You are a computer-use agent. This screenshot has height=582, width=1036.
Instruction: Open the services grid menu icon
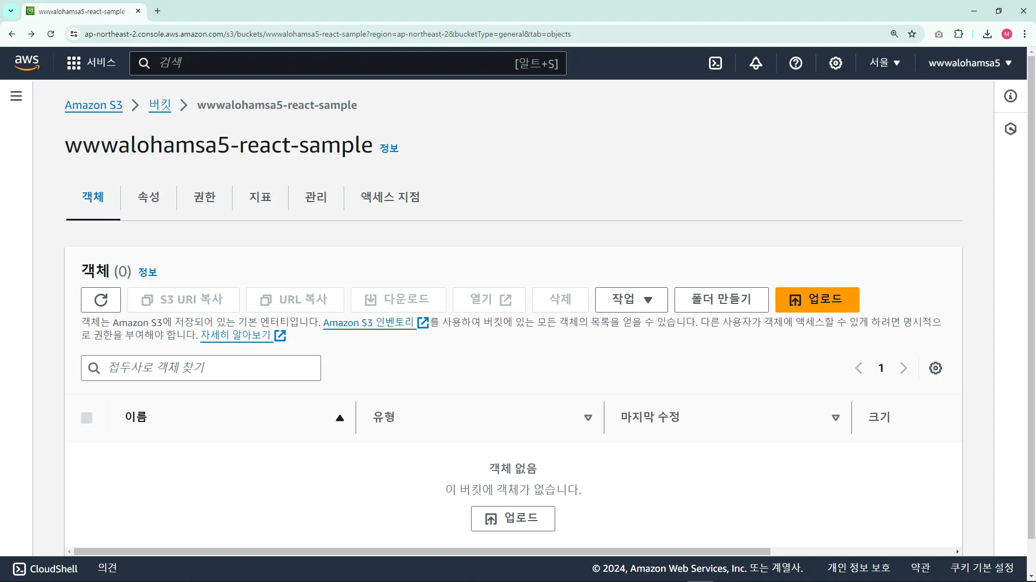[x=74, y=63]
